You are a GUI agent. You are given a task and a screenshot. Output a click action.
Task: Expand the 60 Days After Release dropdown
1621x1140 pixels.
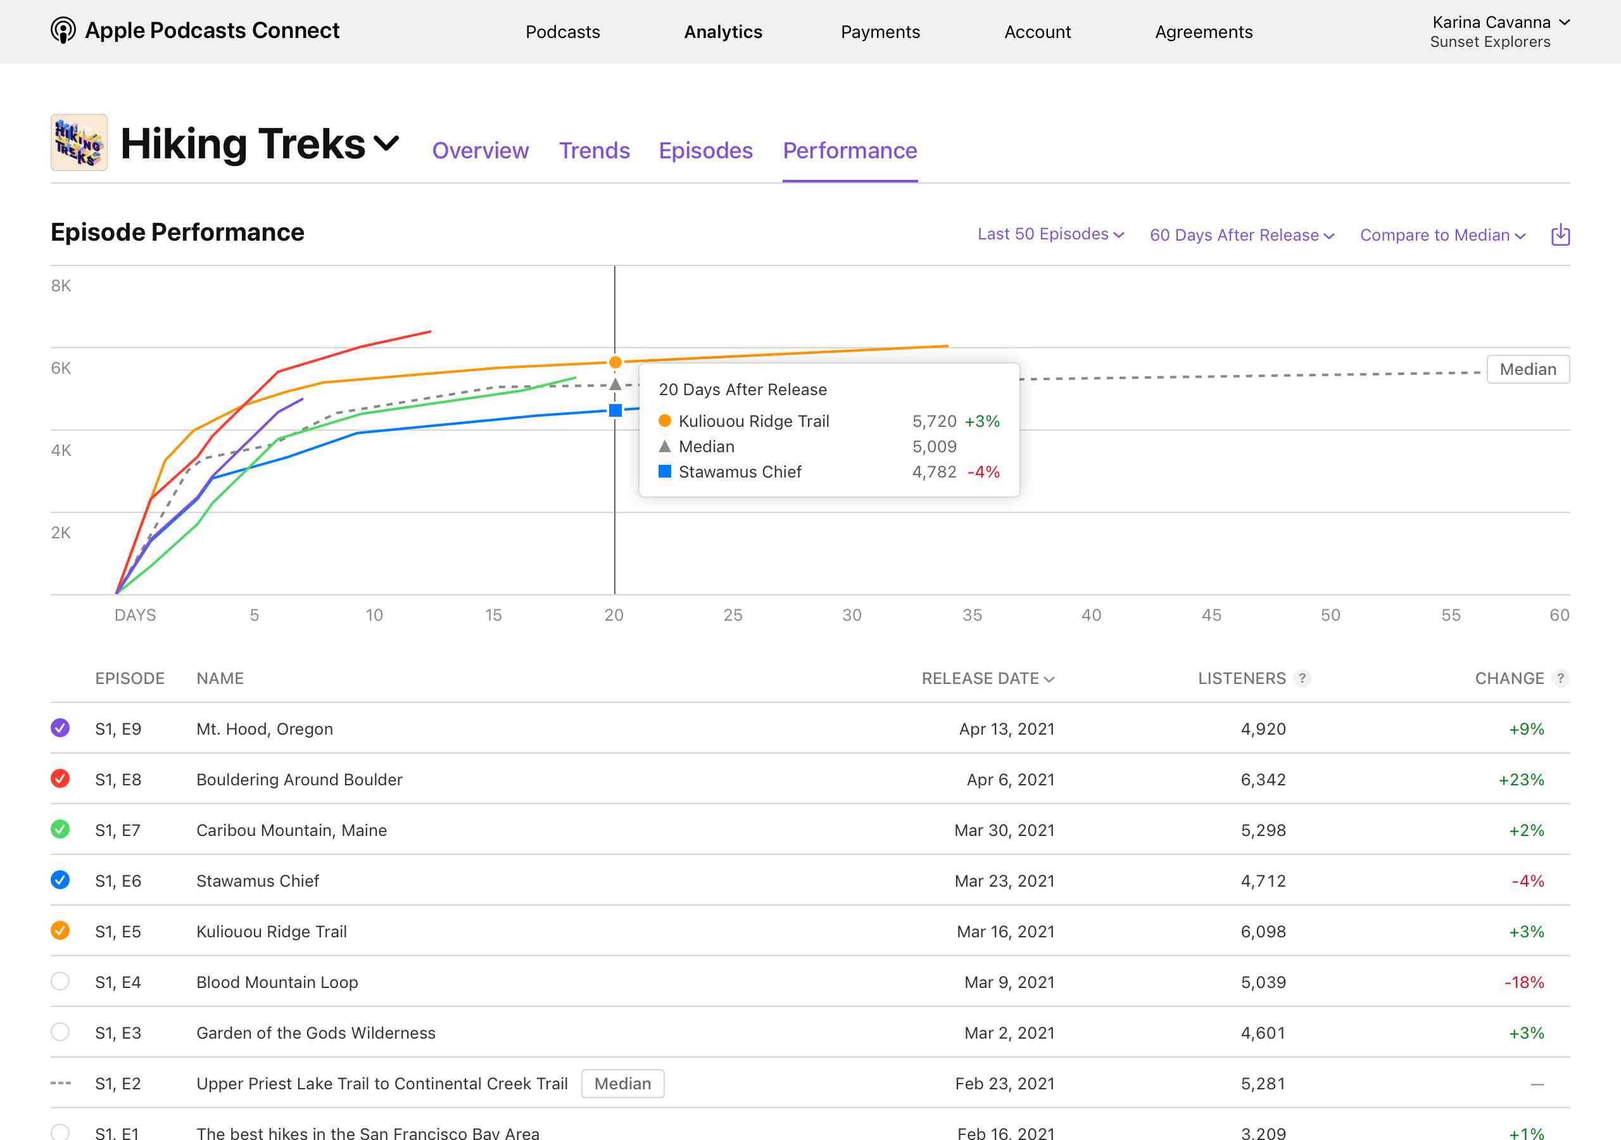pos(1241,233)
